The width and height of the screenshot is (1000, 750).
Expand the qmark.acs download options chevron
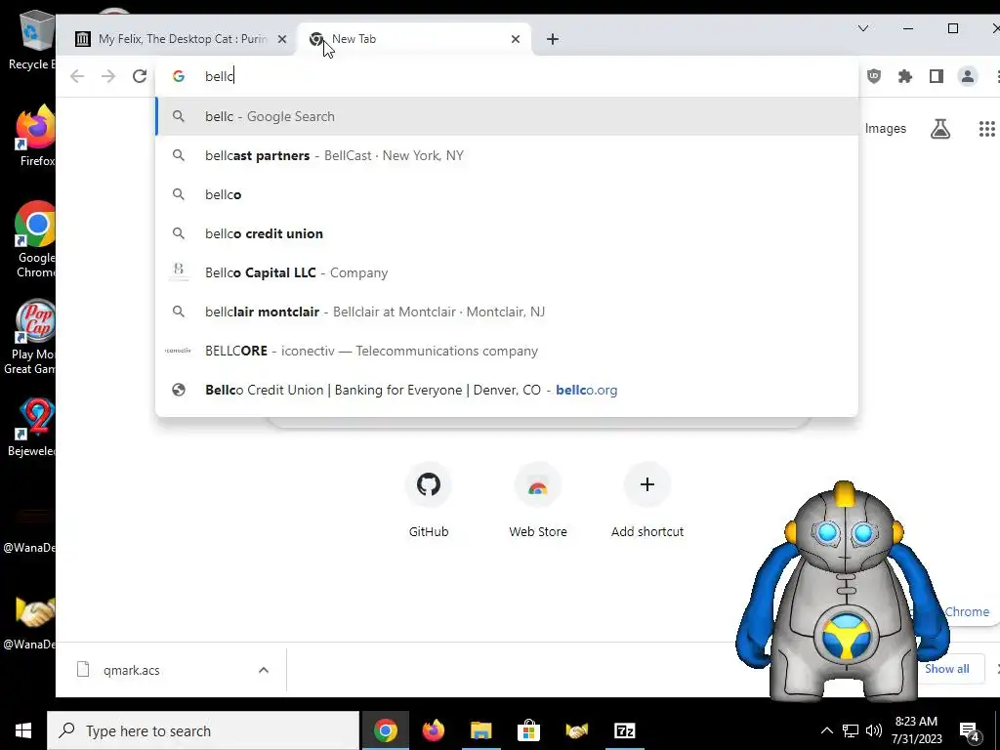tap(264, 670)
